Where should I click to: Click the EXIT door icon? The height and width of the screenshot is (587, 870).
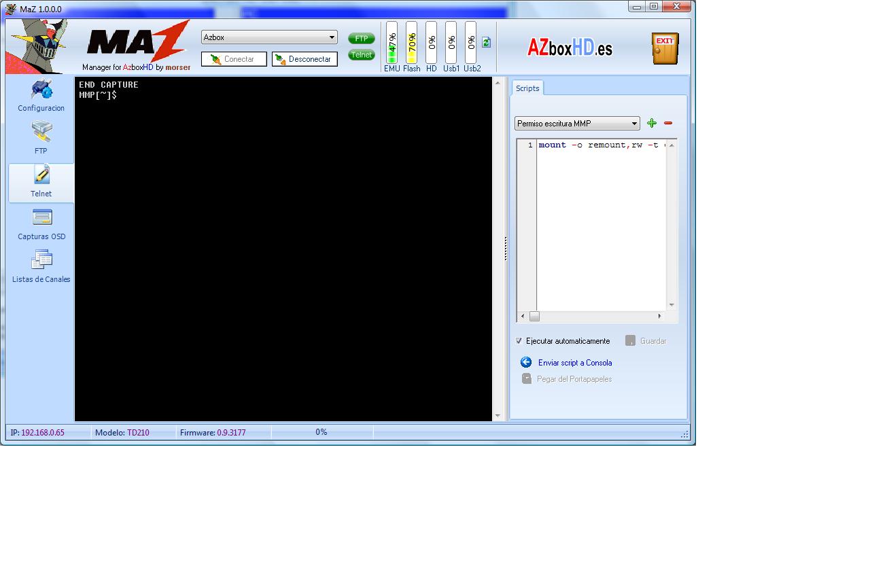click(x=665, y=48)
